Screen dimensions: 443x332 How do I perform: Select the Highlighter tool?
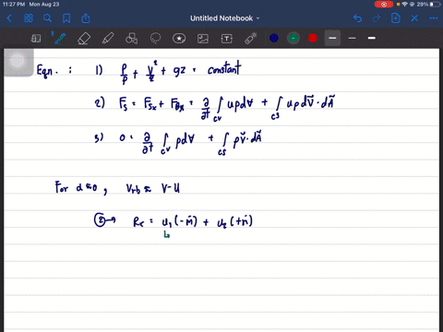tap(108, 39)
